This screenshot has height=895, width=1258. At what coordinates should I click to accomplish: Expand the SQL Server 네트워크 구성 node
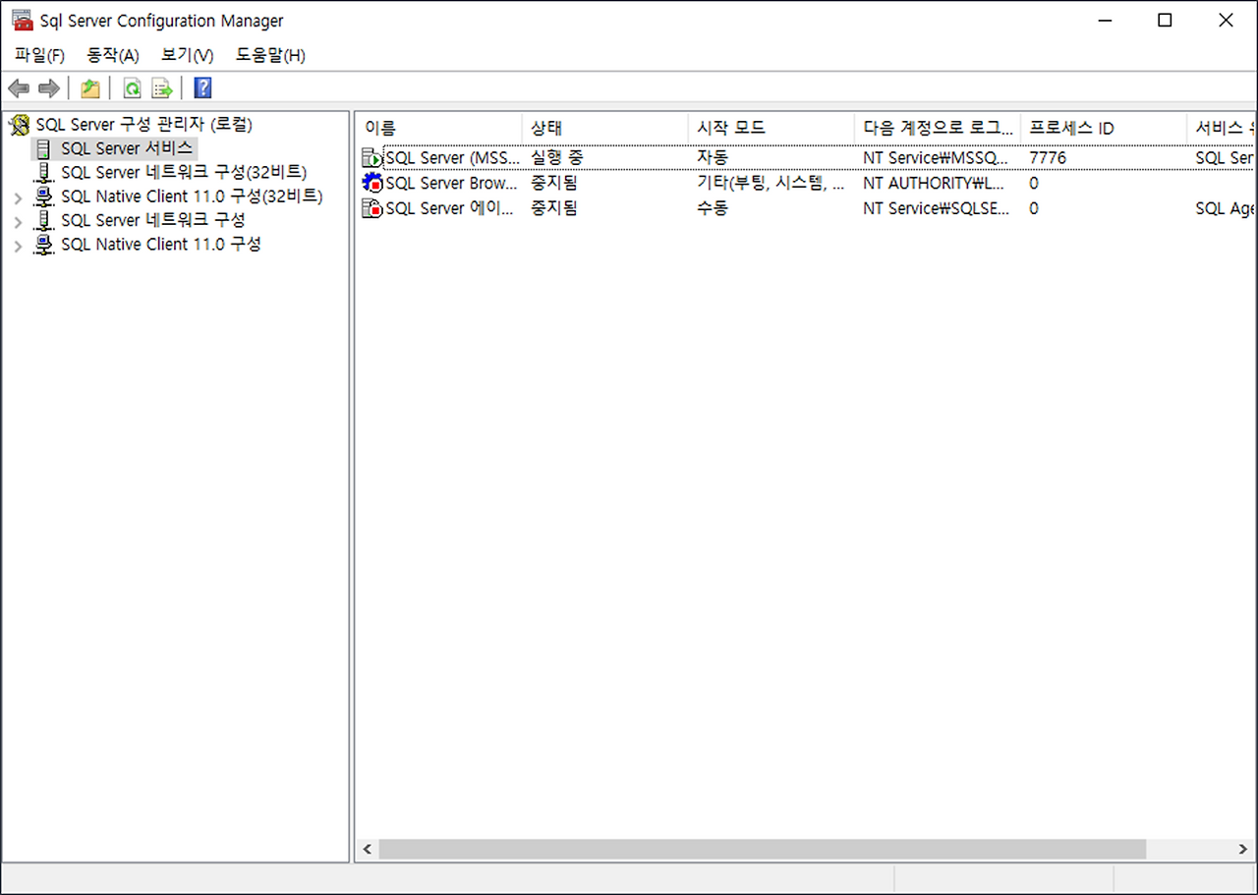(x=18, y=220)
